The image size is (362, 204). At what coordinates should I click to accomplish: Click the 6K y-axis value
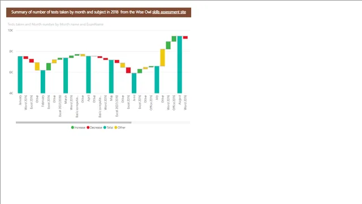pos(11,73)
